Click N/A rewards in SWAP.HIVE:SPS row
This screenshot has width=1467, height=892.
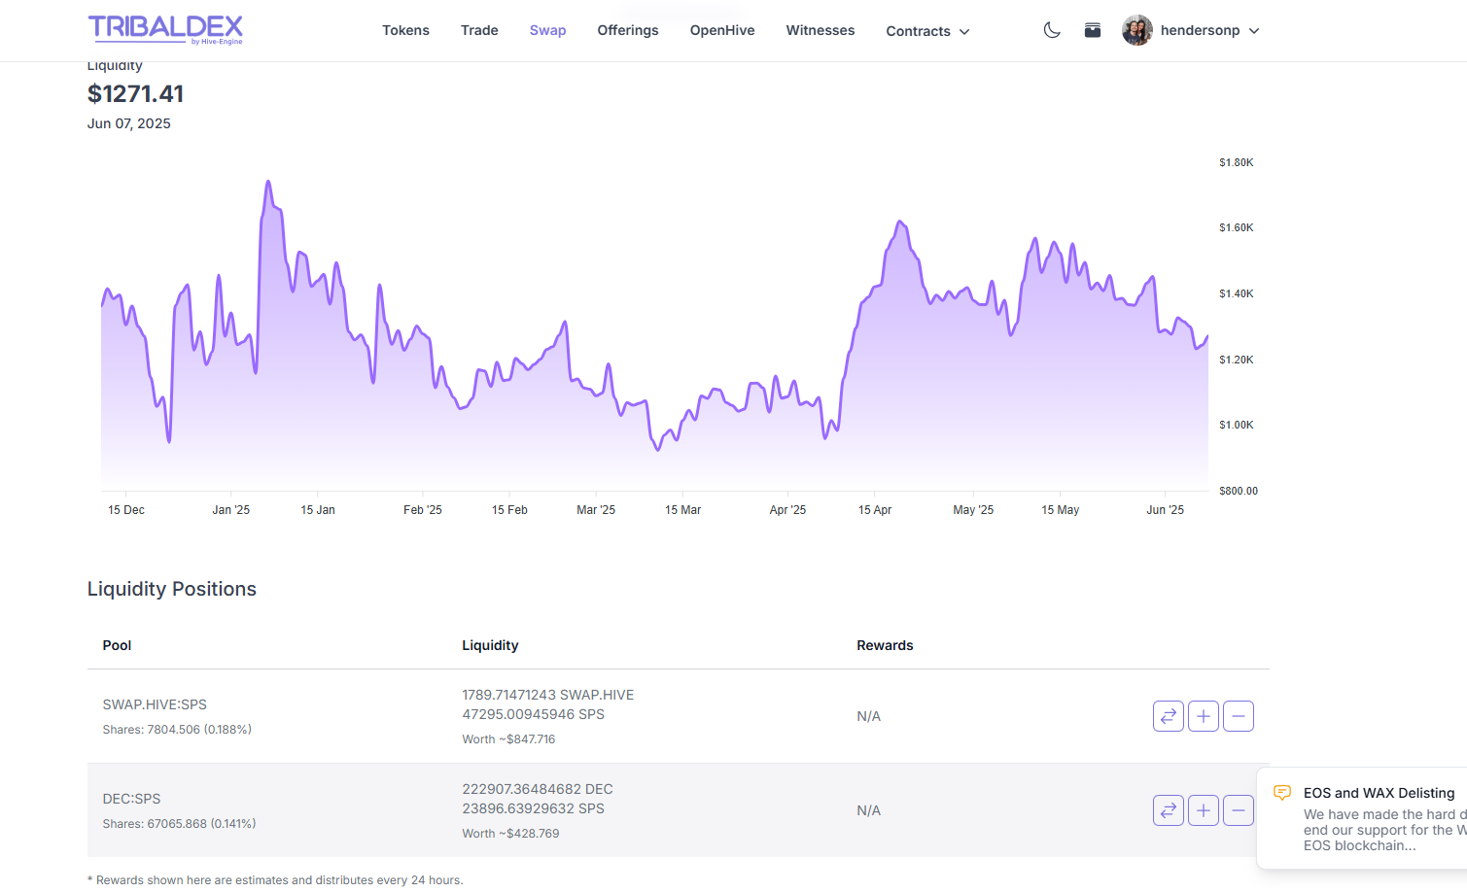[x=868, y=716]
